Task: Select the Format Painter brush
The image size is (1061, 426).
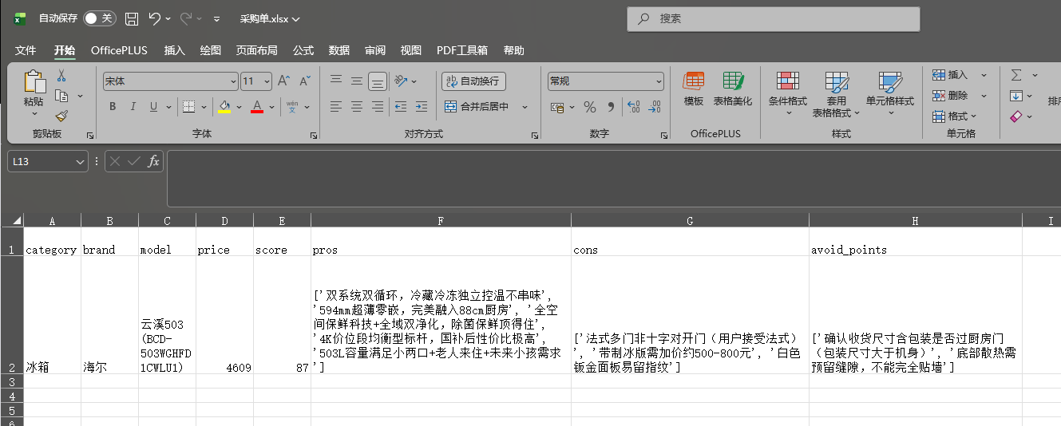Action: tap(61, 116)
